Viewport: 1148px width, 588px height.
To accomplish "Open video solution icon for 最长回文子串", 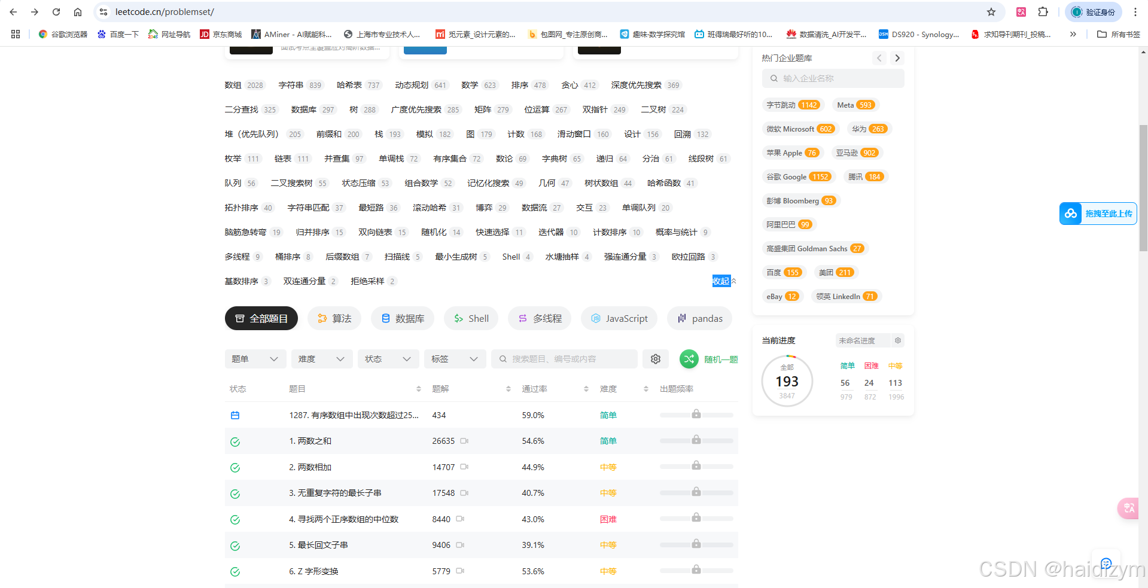I will [460, 545].
